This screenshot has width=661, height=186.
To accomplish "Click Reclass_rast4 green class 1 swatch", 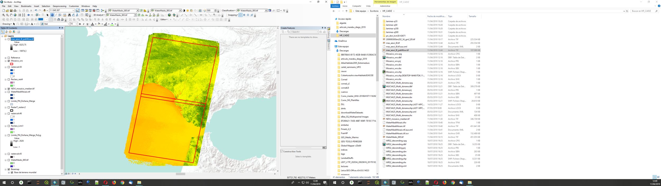I will 12,86.
